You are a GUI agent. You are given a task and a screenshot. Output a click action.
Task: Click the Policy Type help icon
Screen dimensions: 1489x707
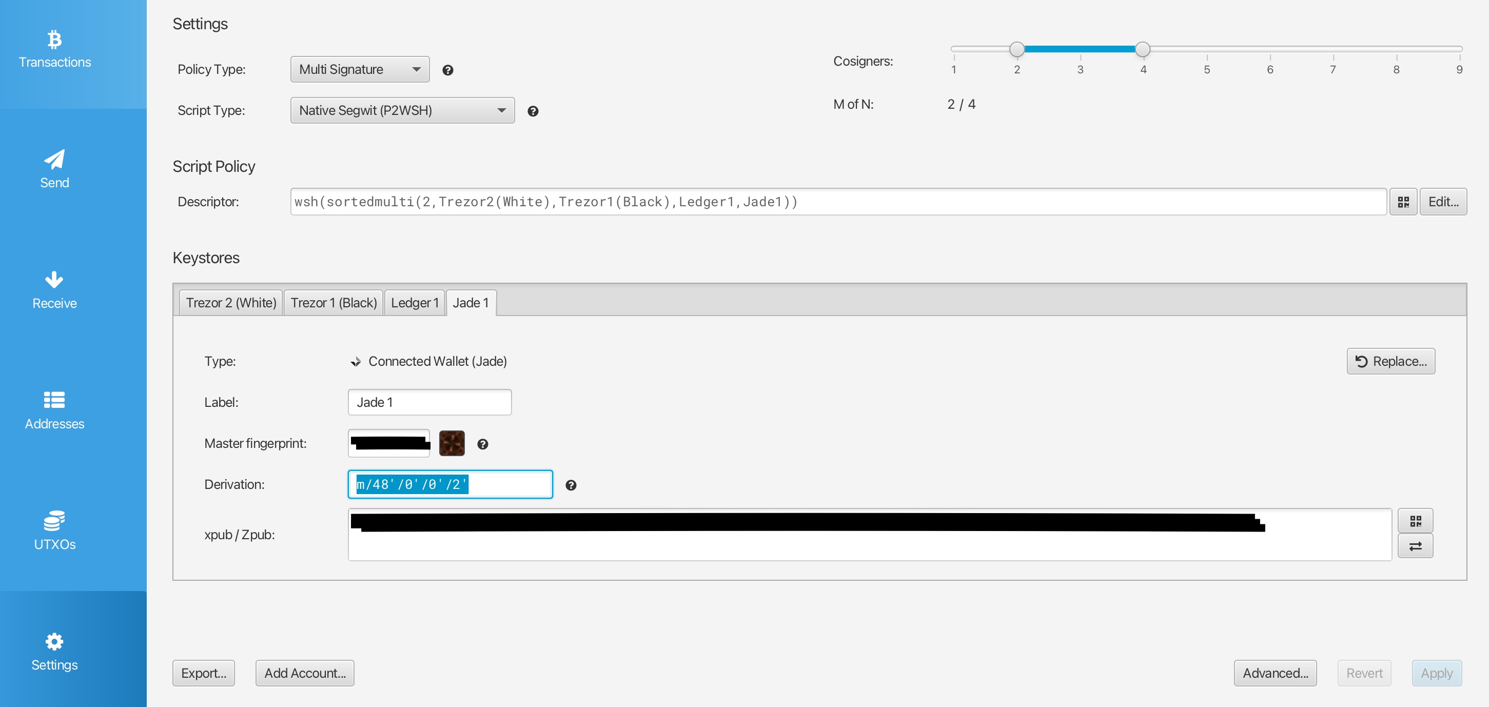[448, 69]
